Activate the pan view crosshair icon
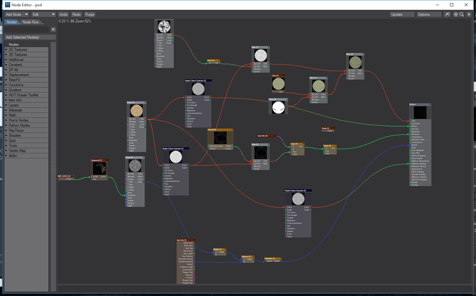The width and height of the screenshot is (476, 296). click(456, 15)
